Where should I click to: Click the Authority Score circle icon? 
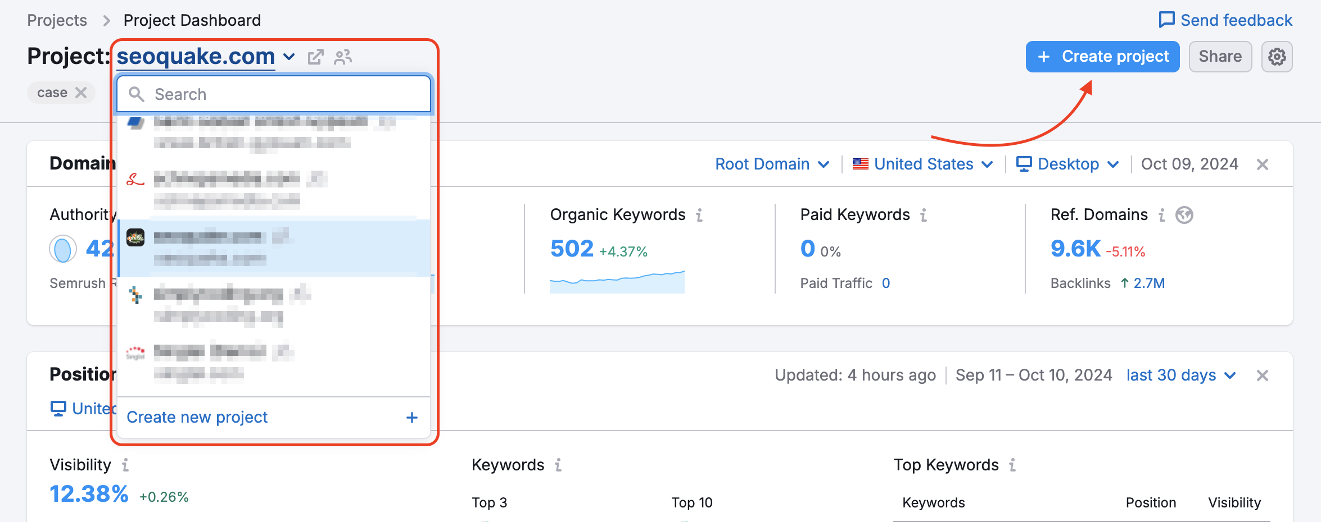point(63,249)
